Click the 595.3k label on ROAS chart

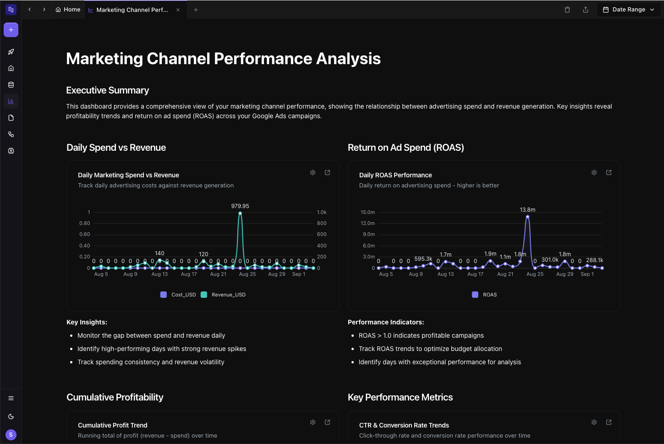423,259
